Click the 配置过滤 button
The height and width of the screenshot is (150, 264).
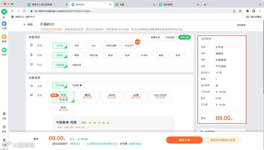[155, 37]
